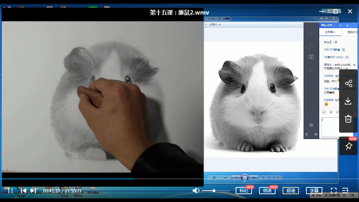Click chat user JW009 Linda message
The width and height of the screenshot is (359, 202).
click(x=336, y=57)
